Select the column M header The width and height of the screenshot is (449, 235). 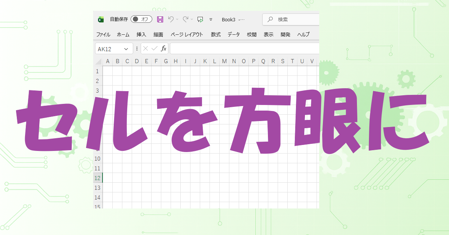224,61
